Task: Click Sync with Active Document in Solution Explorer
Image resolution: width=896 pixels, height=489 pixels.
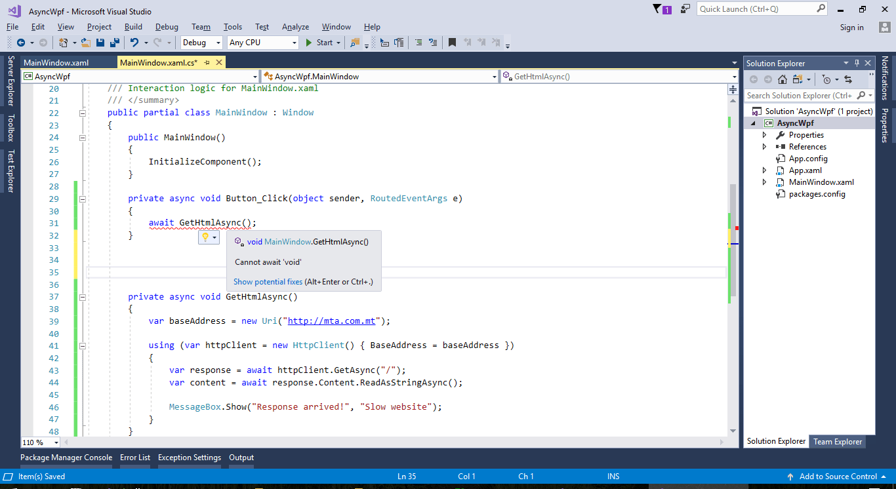Action: tap(848, 79)
